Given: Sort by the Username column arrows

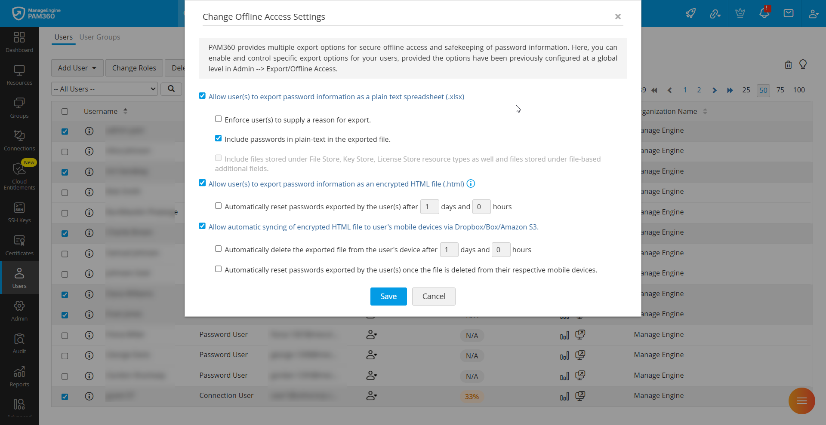Looking at the screenshot, I should point(125,111).
